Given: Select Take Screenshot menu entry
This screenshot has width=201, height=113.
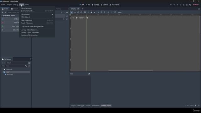Looking at the screenshot, I should [37, 20].
